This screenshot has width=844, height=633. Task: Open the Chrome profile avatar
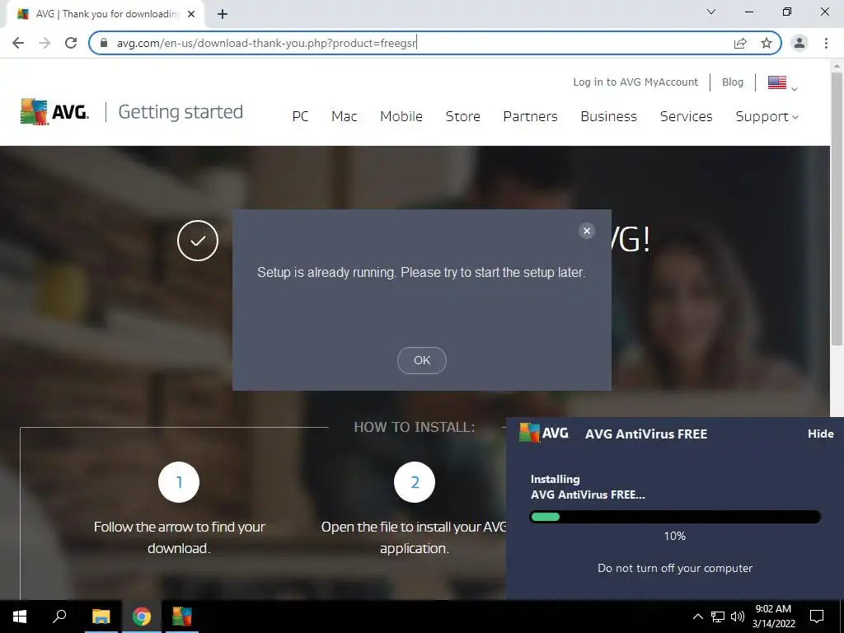click(x=799, y=43)
